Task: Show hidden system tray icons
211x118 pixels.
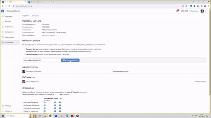Action: pyautogui.click(x=193, y=116)
